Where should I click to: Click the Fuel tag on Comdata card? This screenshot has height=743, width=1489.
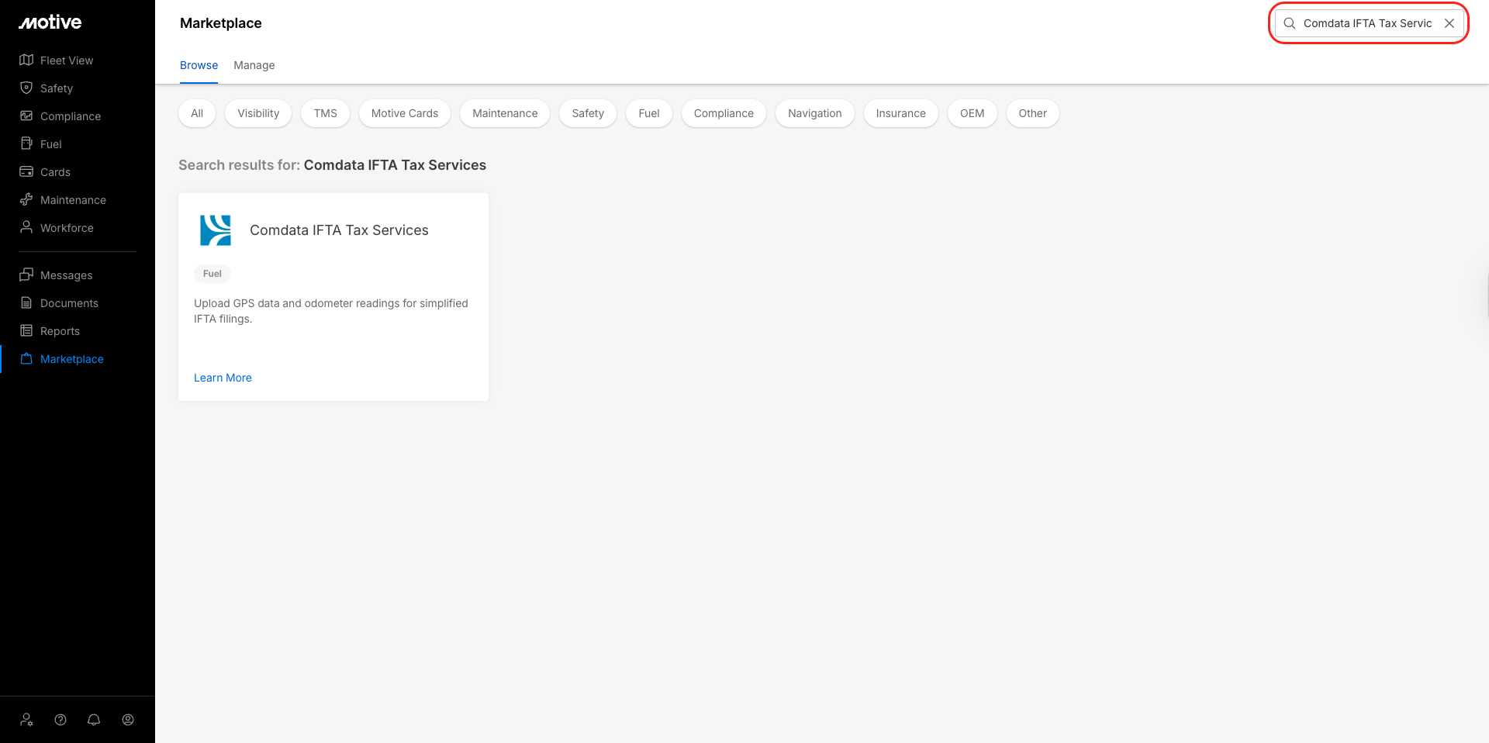tap(212, 274)
